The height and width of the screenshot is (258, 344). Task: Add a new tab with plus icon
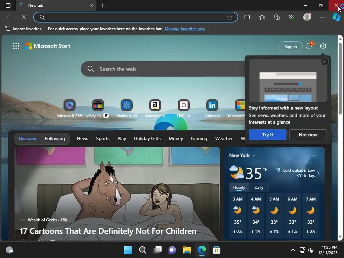102,5
